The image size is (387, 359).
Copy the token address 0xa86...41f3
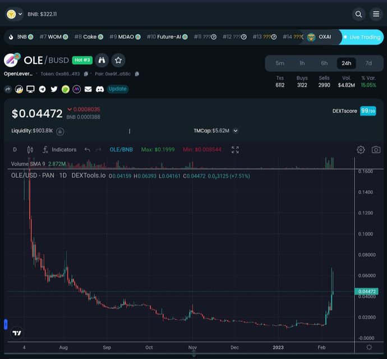(x=86, y=74)
